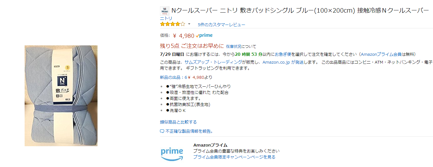Screen dimensions: 433x167
Task: Click the Amazonプライム会員は無料 link
Action: tap(388, 54)
